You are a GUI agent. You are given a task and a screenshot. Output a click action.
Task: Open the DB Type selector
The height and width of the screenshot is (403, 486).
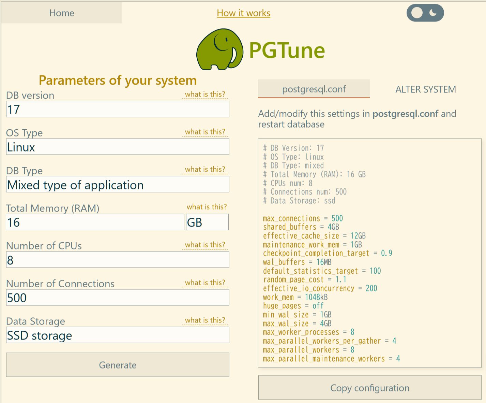[118, 185]
